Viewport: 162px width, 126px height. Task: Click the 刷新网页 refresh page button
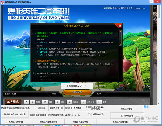point(42,108)
